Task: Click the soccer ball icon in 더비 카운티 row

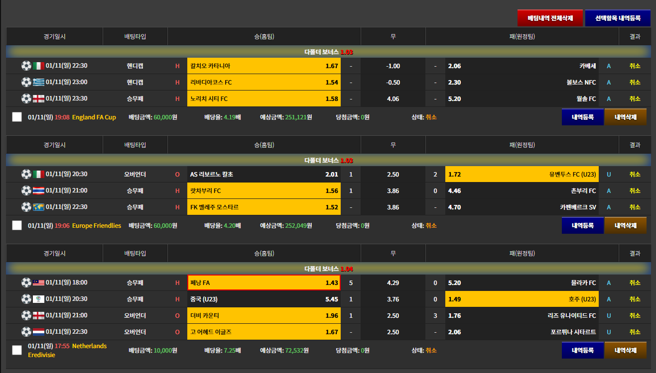Action: click(x=26, y=316)
